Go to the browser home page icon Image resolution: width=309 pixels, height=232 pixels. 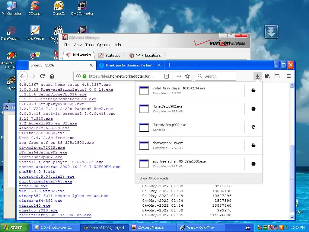click(x=52, y=76)
